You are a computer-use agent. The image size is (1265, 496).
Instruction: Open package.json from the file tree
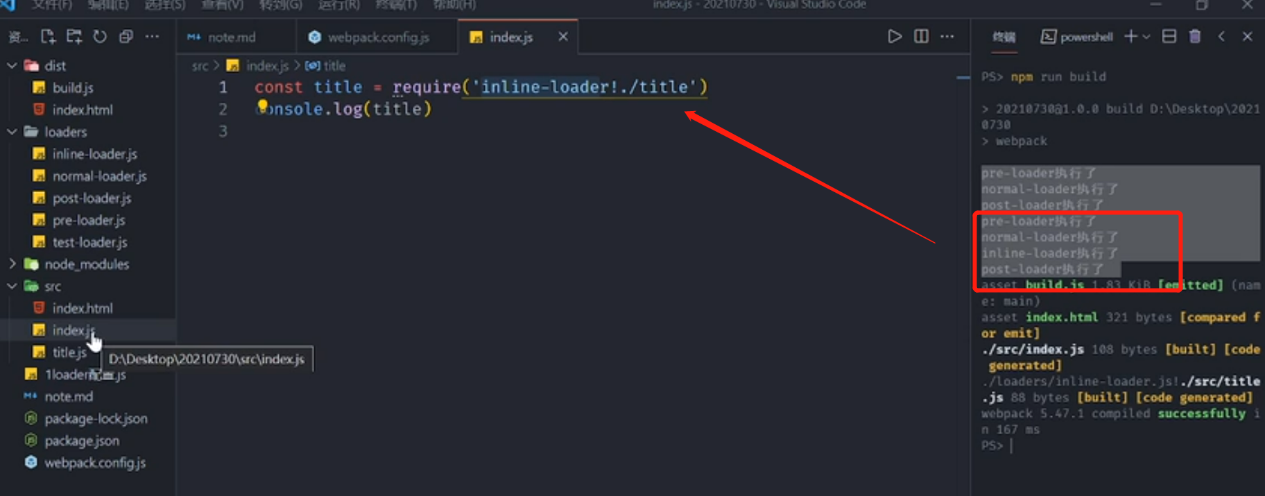[82, 441]
